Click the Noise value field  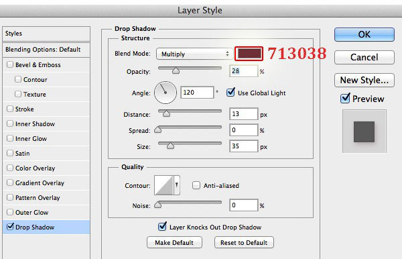coord(244,205)
